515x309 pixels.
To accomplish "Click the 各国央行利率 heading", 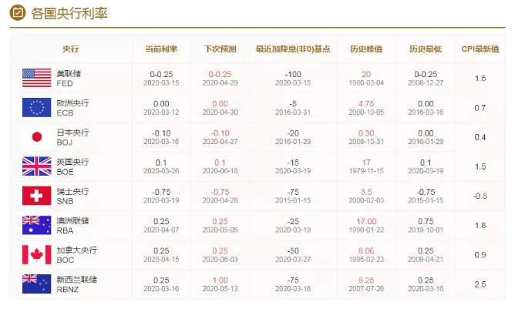I will (69, 13).
